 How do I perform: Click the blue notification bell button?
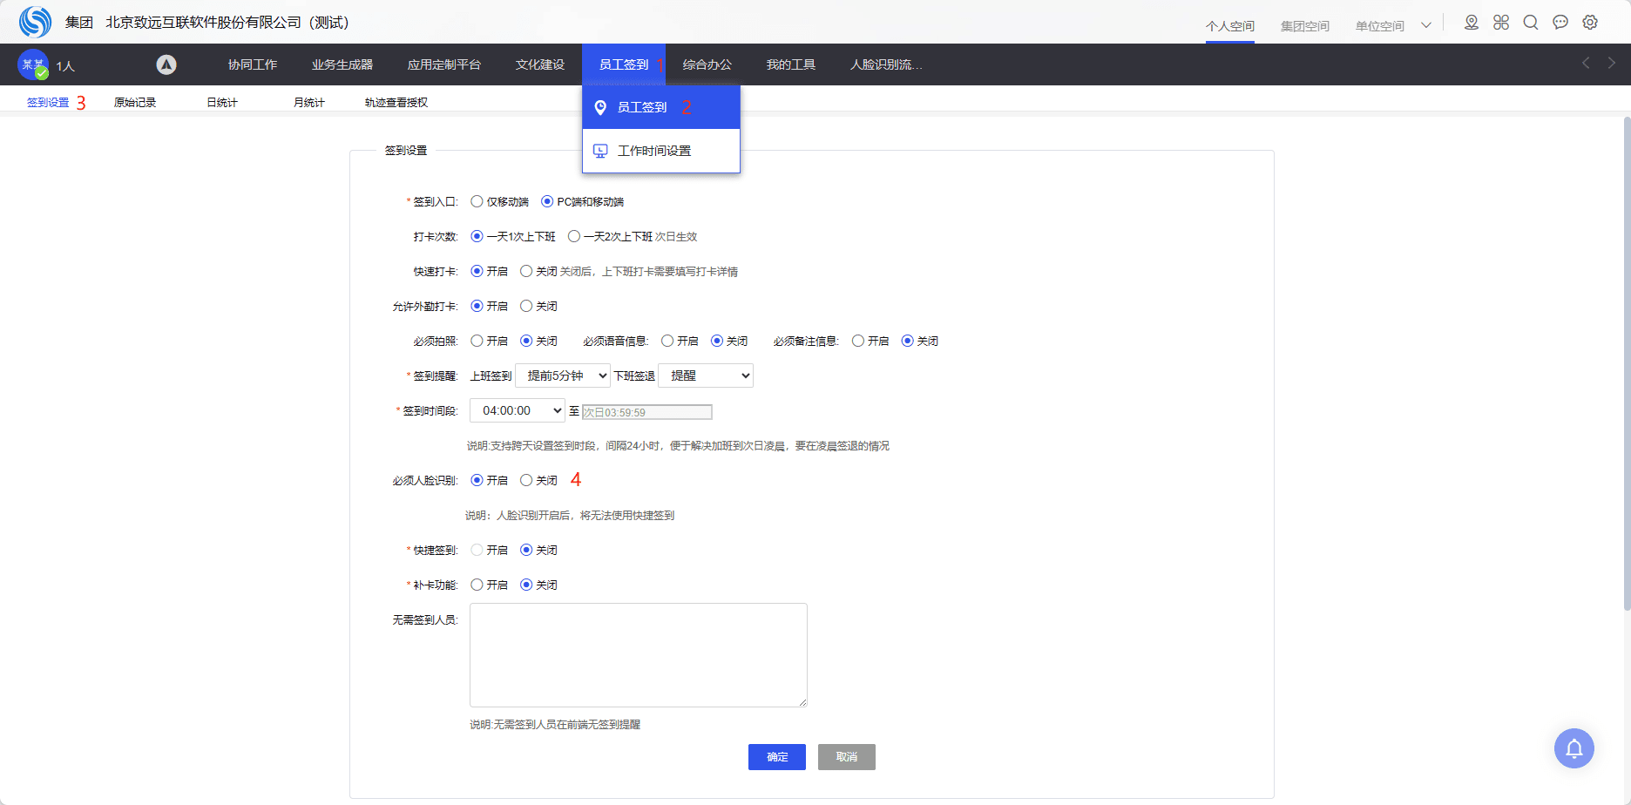tap(1574, 748)
